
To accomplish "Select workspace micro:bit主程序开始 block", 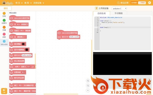I will (x=67, y=33).
